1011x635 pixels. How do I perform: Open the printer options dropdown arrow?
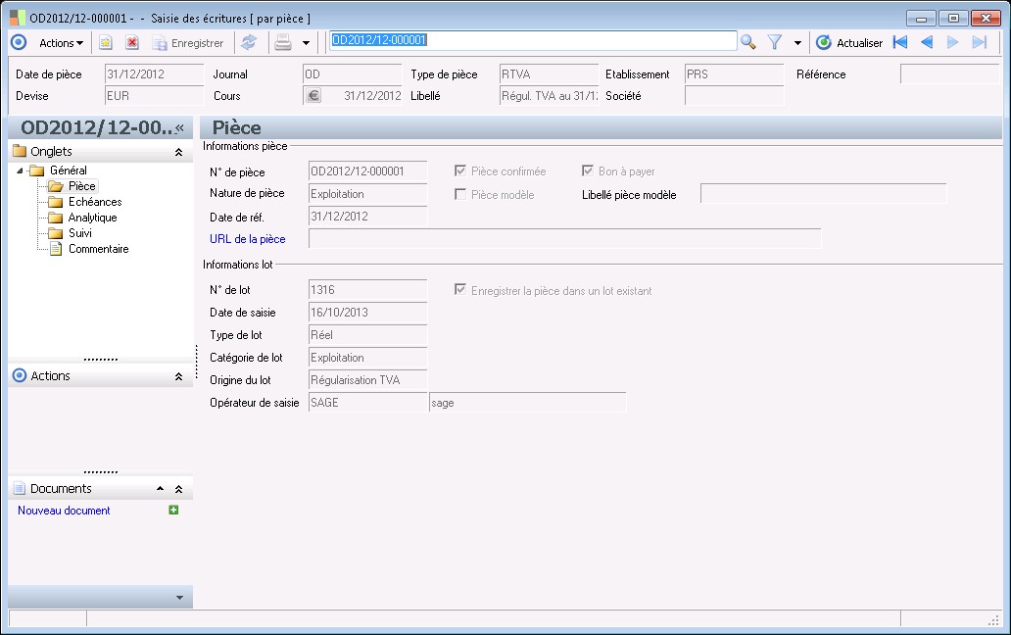(x=306, y=43)
